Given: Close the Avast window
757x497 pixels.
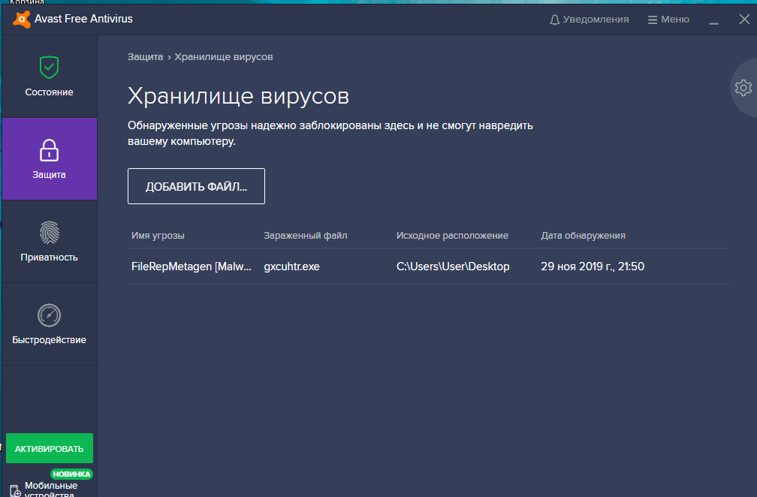Looking at the screenshot, I should [744, 20].
